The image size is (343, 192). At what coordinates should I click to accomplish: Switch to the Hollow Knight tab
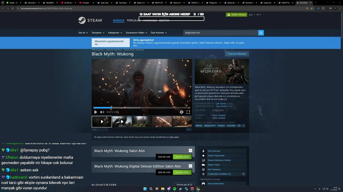click(232, 3)
